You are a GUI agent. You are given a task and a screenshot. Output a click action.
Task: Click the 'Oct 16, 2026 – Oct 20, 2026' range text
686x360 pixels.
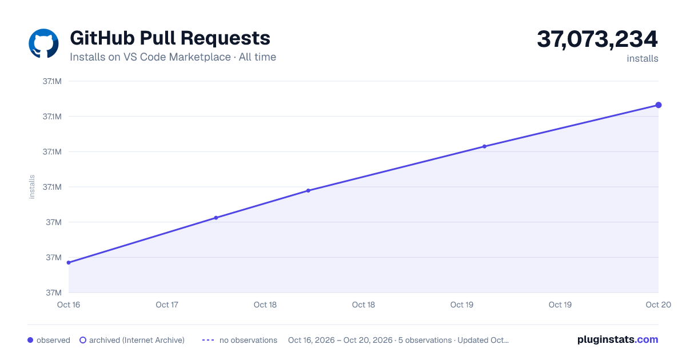click(x=340, y=340)
